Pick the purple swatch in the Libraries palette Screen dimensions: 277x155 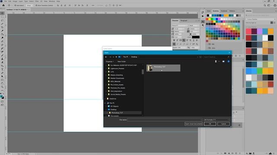(260, 31)
